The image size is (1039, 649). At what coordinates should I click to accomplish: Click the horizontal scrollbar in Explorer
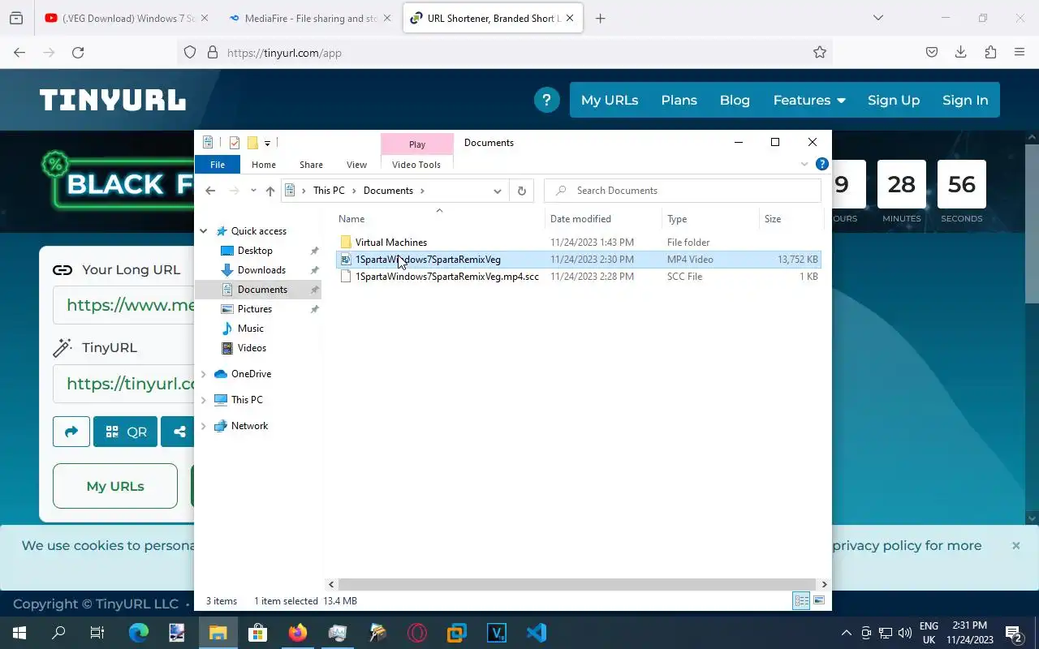click(577, 584)
